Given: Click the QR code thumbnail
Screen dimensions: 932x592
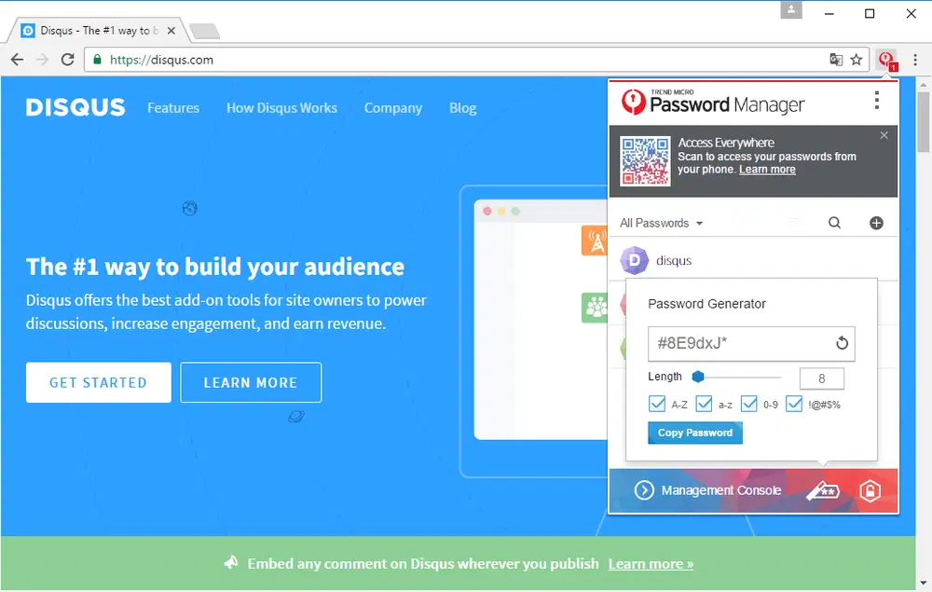Looking at the screenshot, I should click(x=645, y=161).
